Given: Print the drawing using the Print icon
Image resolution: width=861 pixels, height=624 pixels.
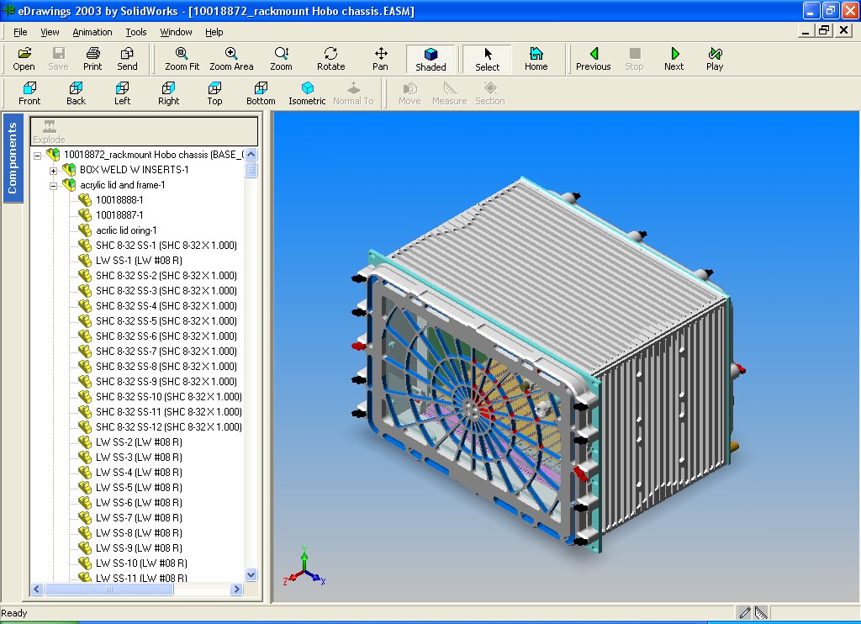Looking at the screenshot, I should tap(92, 60).
